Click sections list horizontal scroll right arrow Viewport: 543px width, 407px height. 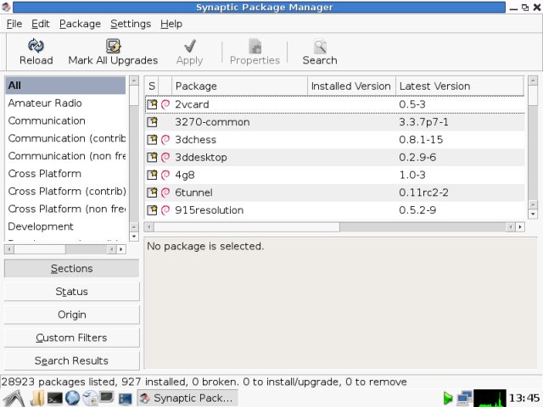point(121,249)
